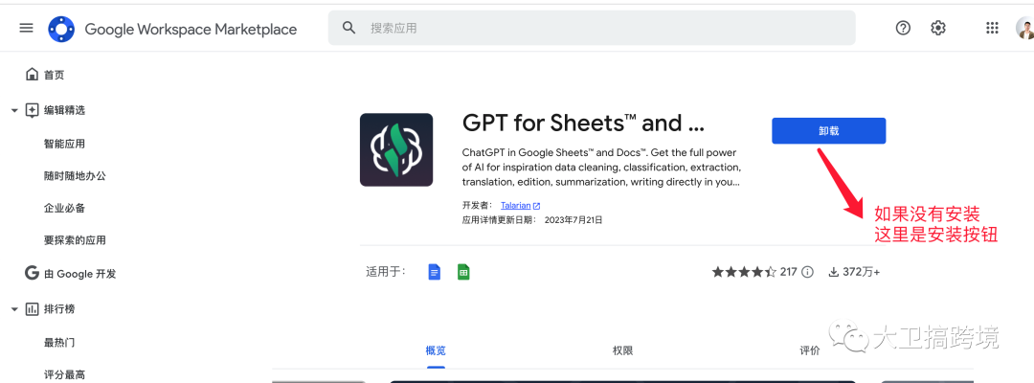Screen dimensions: 1034x383
Task: Open 由 Google 开发 section
Action: pyautogui.click(x=79, y=274)
